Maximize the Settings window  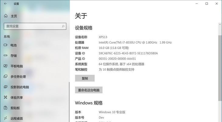(206, 4)
